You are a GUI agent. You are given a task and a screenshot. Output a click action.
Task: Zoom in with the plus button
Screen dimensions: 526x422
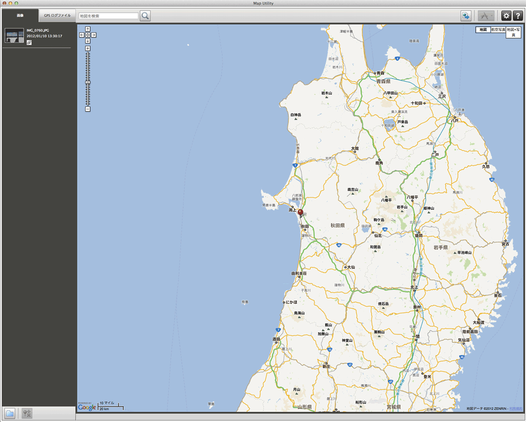click(x=88, y=48)
